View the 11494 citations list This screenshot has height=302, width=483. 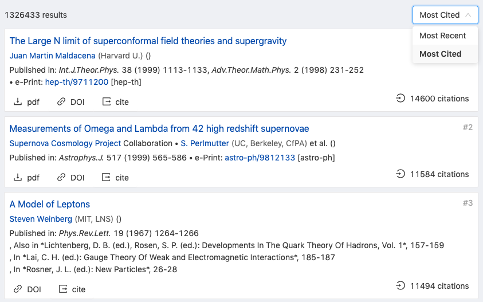pyautogui.click(x=433, y=286)
